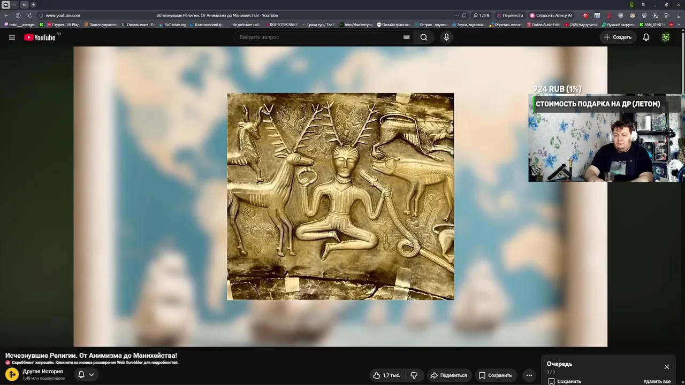Click the search magnifier button
This screenshot has width=685, height=385.
[x=424, y=37]
